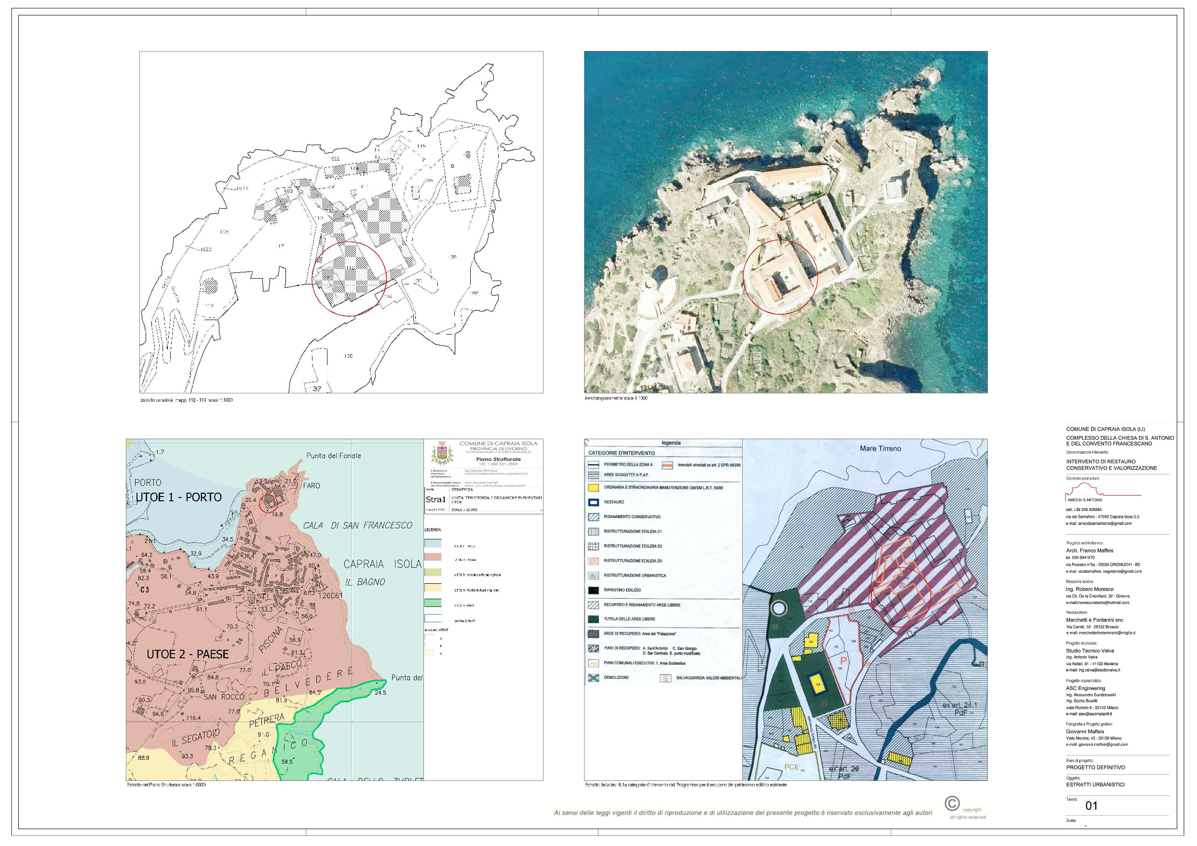The image size is (1197, 846).
Task: Click the green UTOE 5 legend swatch
Action: [x=432, y=603]
